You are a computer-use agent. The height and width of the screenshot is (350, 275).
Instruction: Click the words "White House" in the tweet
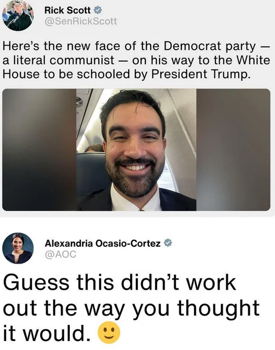coord(252,60)
